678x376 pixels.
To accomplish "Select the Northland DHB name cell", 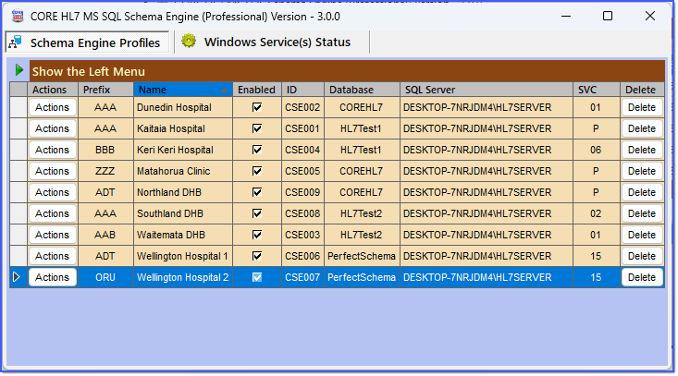I will pos(183,192).
